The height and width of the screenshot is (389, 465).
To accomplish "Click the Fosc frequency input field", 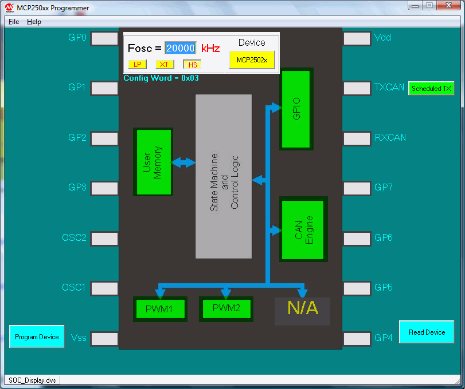I will (180, 48).
